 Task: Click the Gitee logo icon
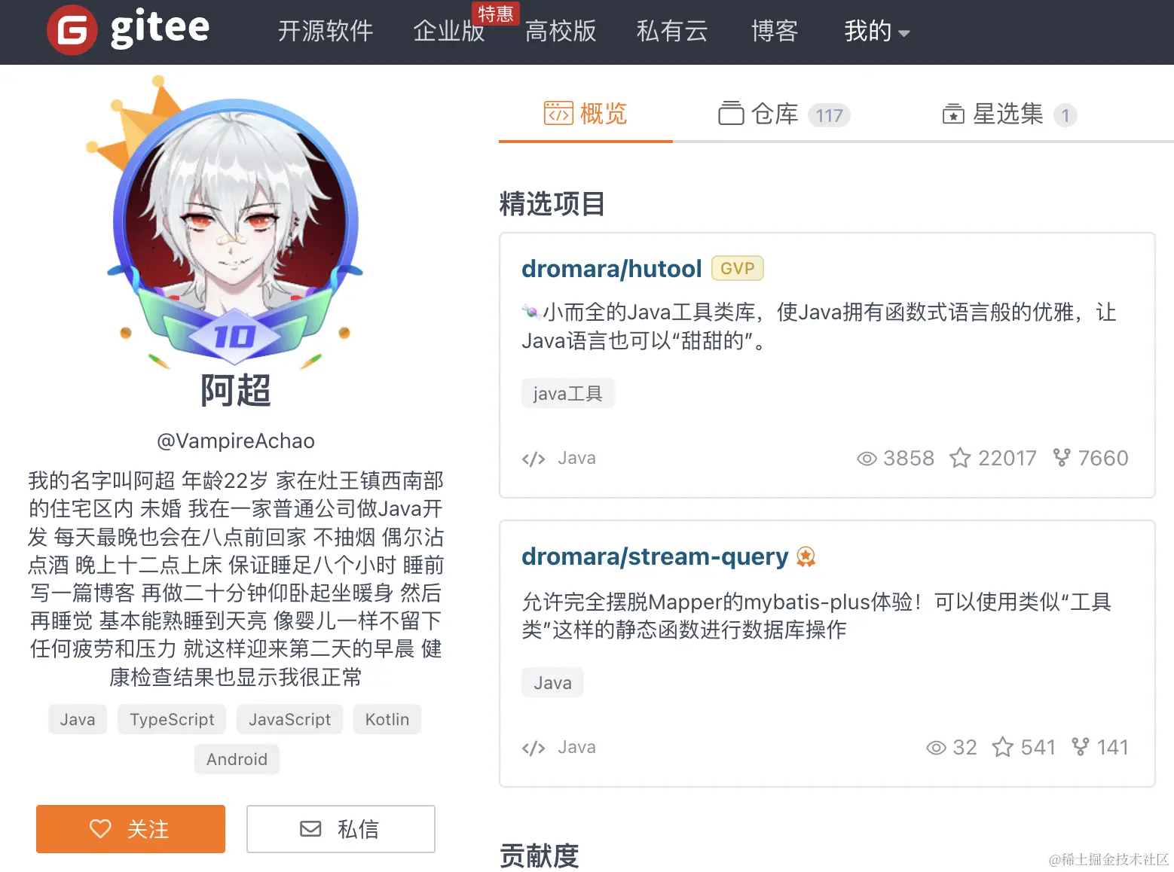[72, 30]
